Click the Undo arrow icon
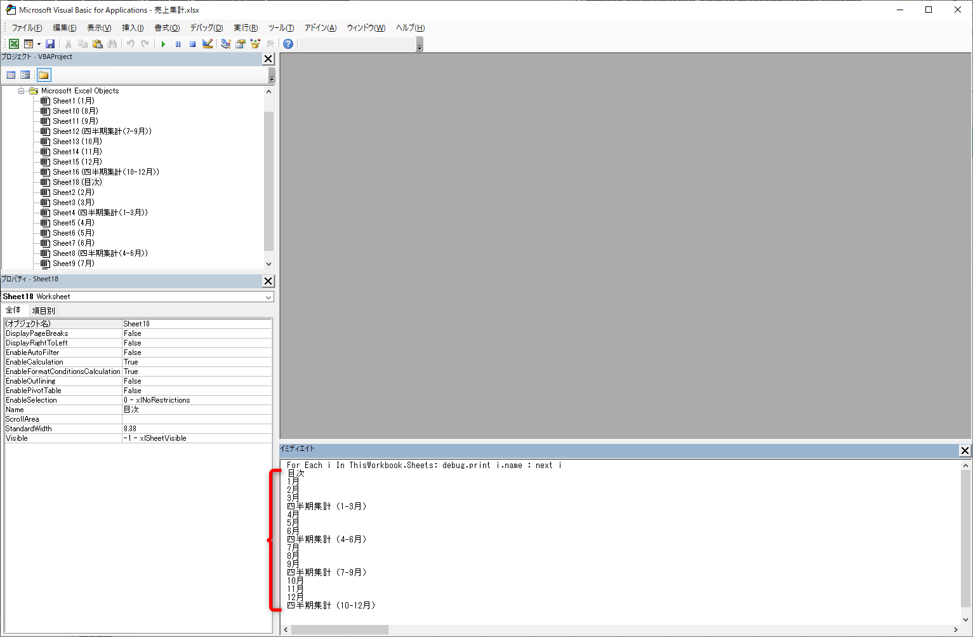973x637 pixels. point(130,44)
